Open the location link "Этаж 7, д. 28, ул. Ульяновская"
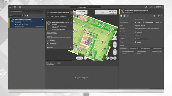The image size is (172, 96). tap(149, 22)
